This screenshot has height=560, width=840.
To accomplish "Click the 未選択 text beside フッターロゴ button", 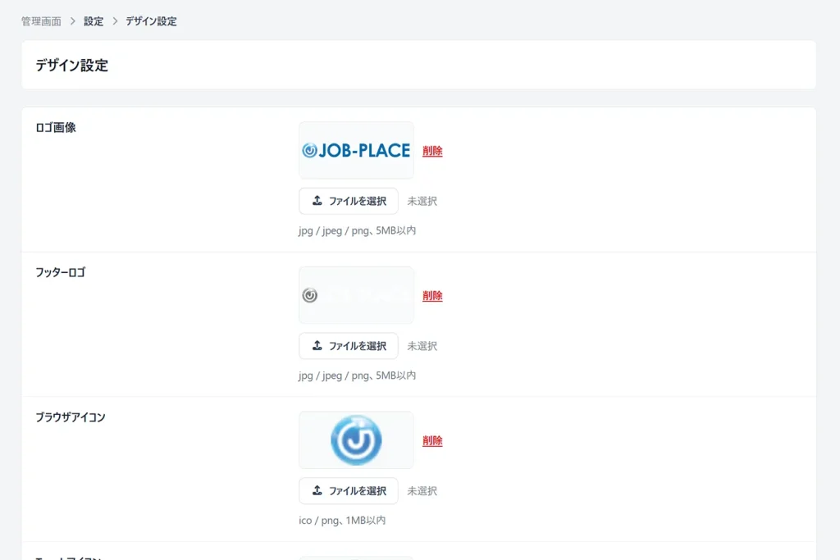I will pos(422,346).
